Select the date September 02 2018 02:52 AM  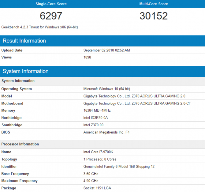107,50
